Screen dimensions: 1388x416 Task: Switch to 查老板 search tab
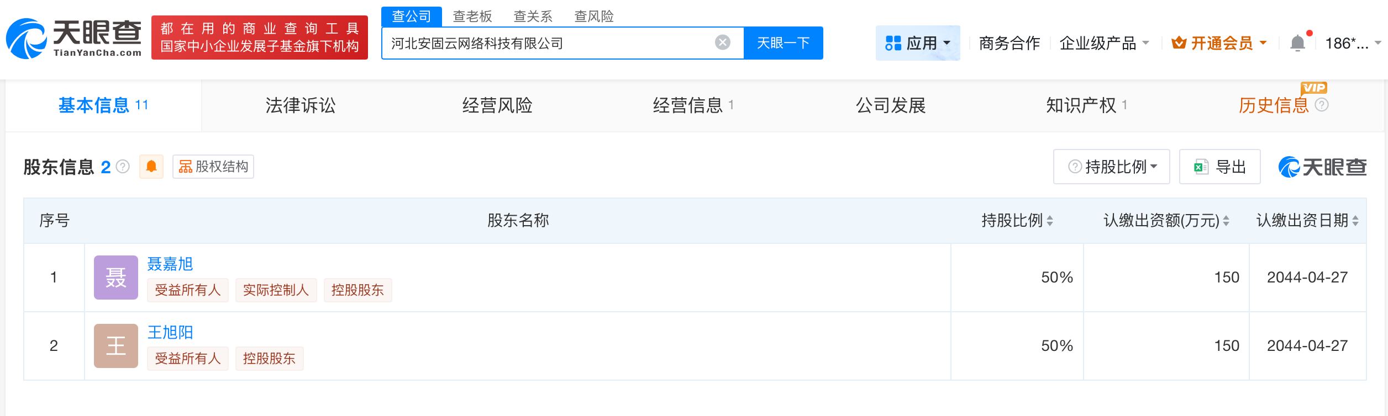pyautogui.click(x=472, y=17)
